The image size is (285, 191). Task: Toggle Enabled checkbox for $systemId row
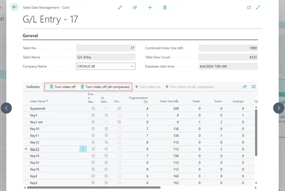(x=93, y=109)
